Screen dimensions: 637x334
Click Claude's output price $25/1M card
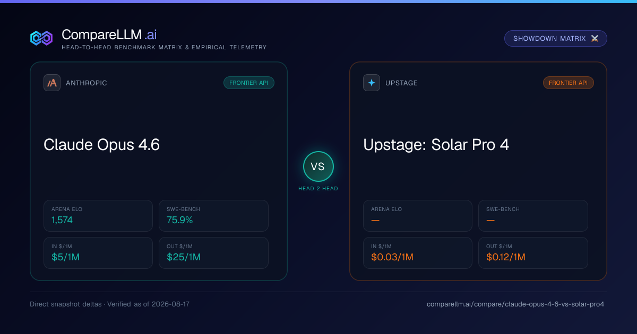[213, 253]
